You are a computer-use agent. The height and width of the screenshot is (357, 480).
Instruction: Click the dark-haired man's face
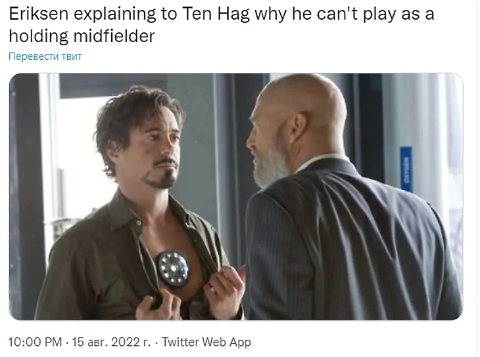[158, 153]
